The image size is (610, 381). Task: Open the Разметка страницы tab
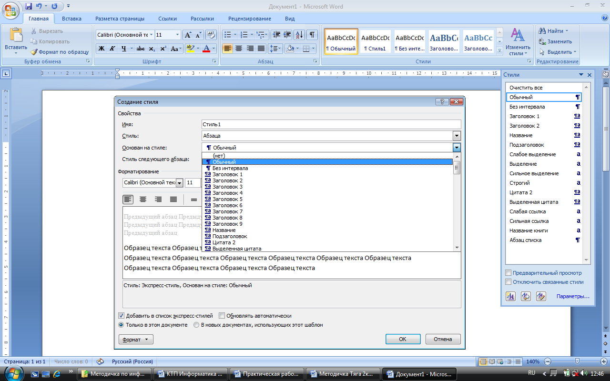click(120, 19)
